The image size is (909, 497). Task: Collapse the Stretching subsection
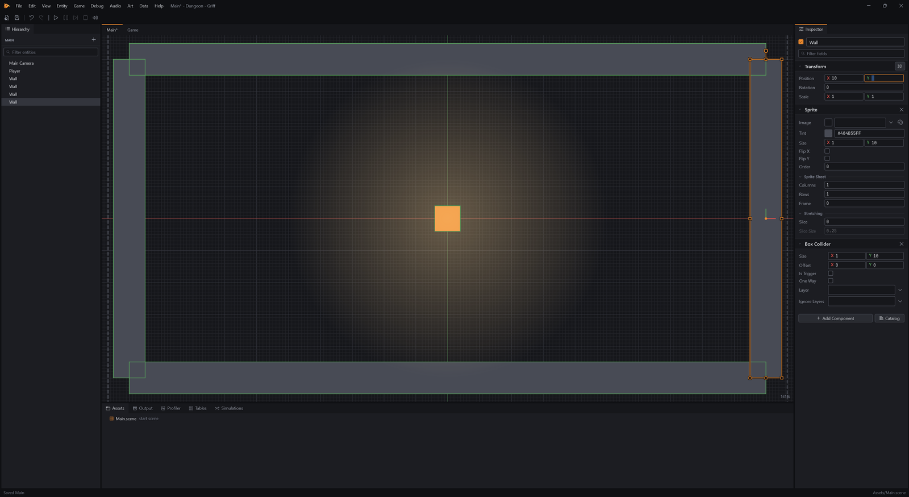pos(800,214)
